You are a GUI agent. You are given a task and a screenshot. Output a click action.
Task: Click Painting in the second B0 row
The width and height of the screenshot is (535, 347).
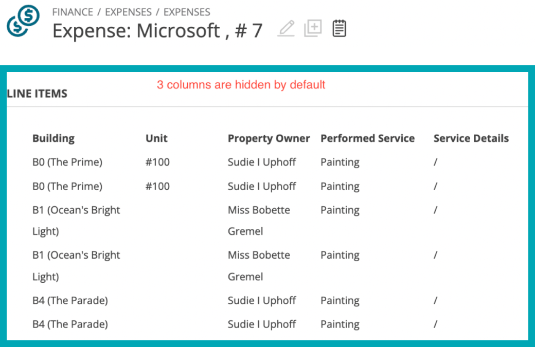click(x=340, y=187)
